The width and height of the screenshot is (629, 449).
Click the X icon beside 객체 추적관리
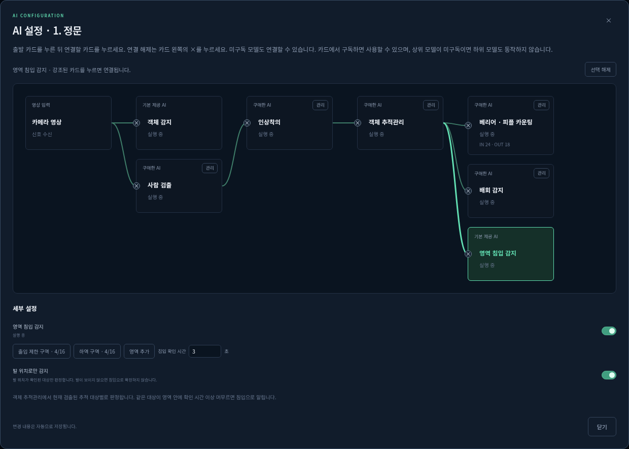click(x=358, y=123)
